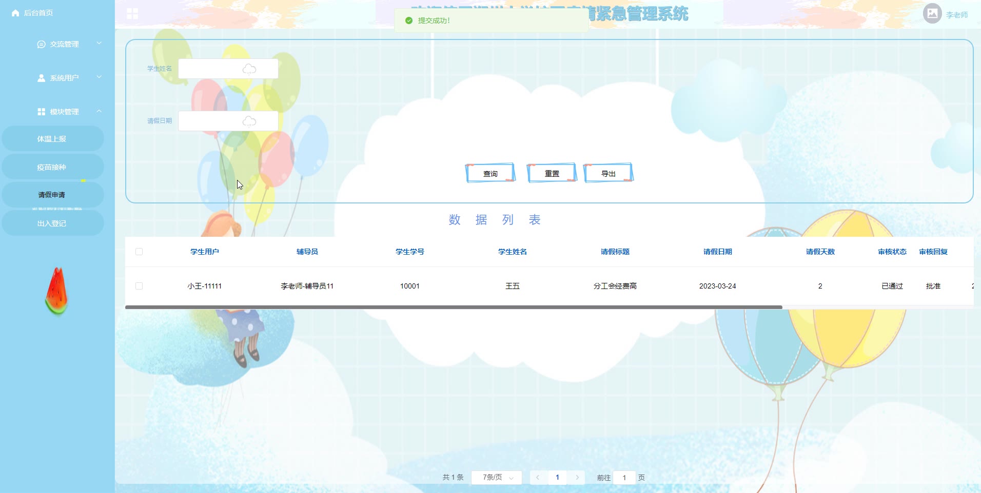981x493 pixels.
Task: Open the 后台首页 home icon
Action: [x=15, y=13]
